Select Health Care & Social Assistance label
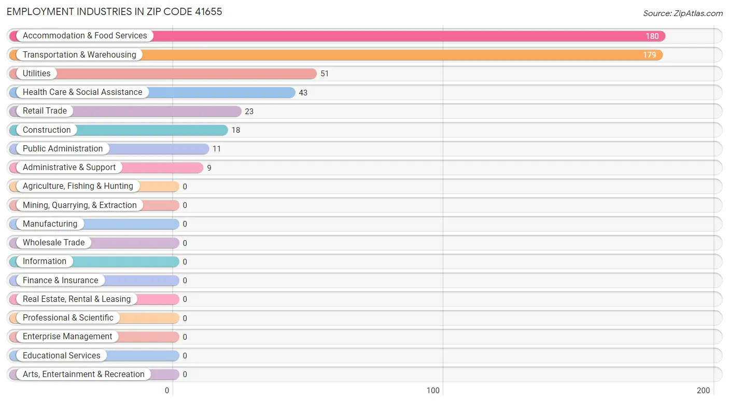The width and height of the screenshot is (729, 403). pyautogui.click(x=82, y=92)
